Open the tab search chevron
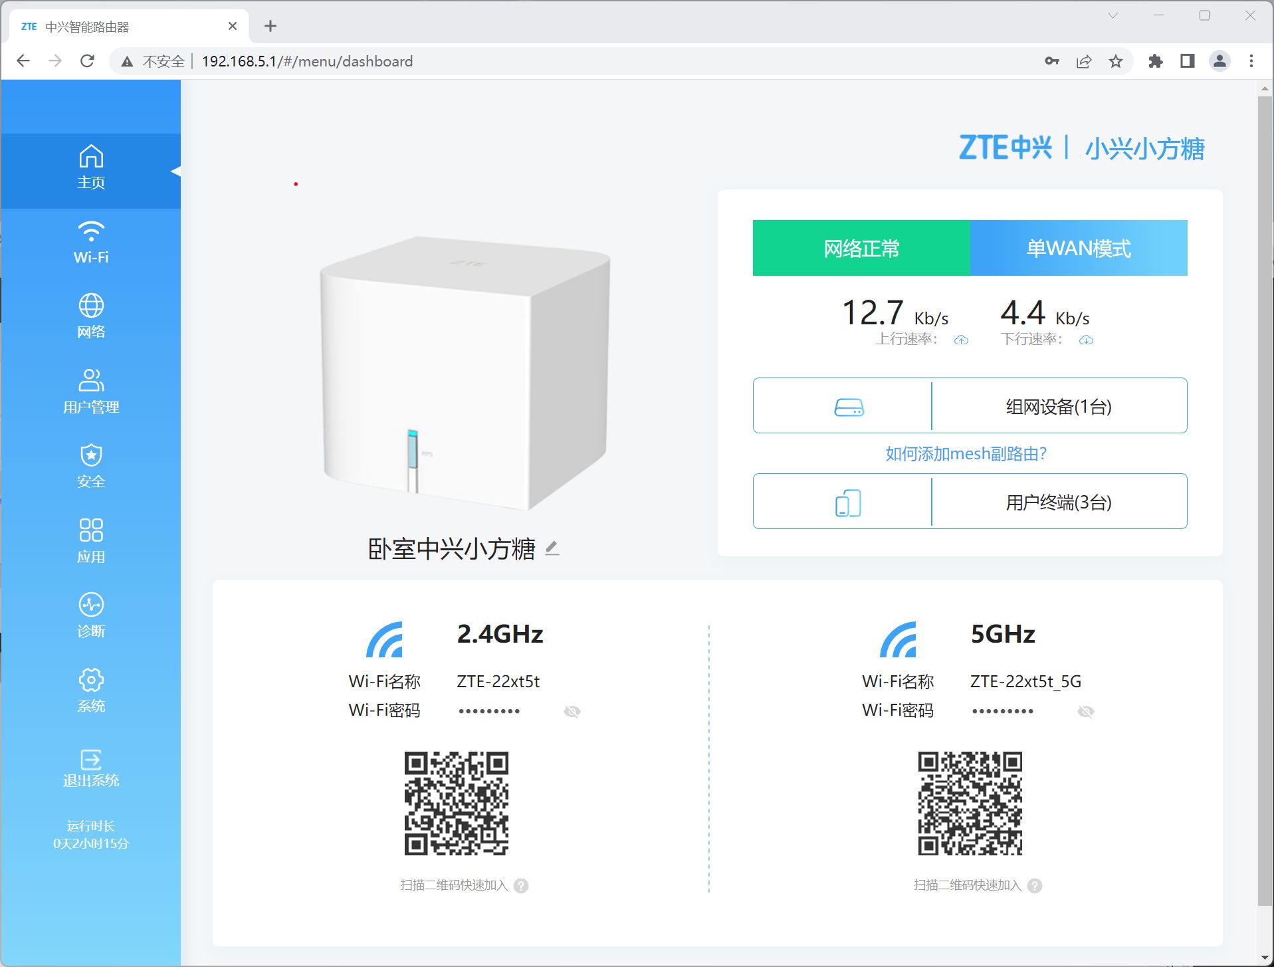 [x=1113, y=15]
